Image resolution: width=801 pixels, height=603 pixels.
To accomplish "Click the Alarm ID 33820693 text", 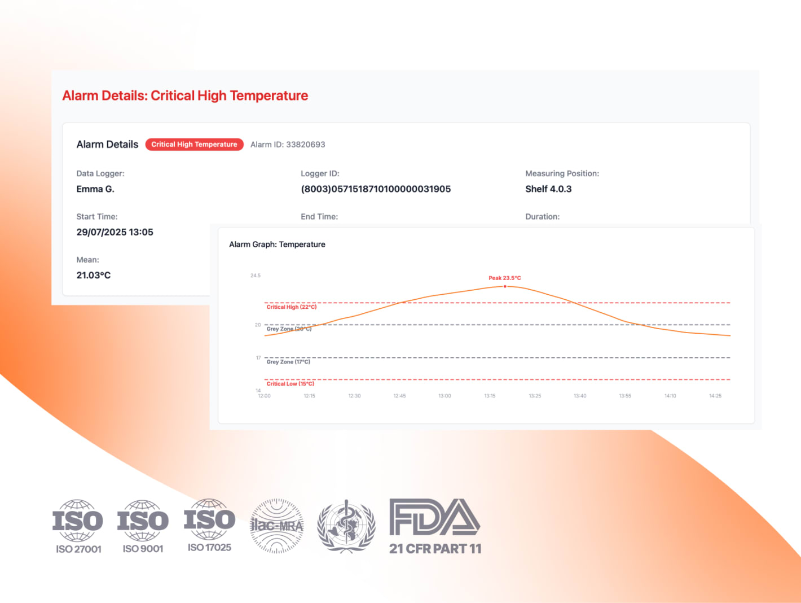I will click(288, 145).
